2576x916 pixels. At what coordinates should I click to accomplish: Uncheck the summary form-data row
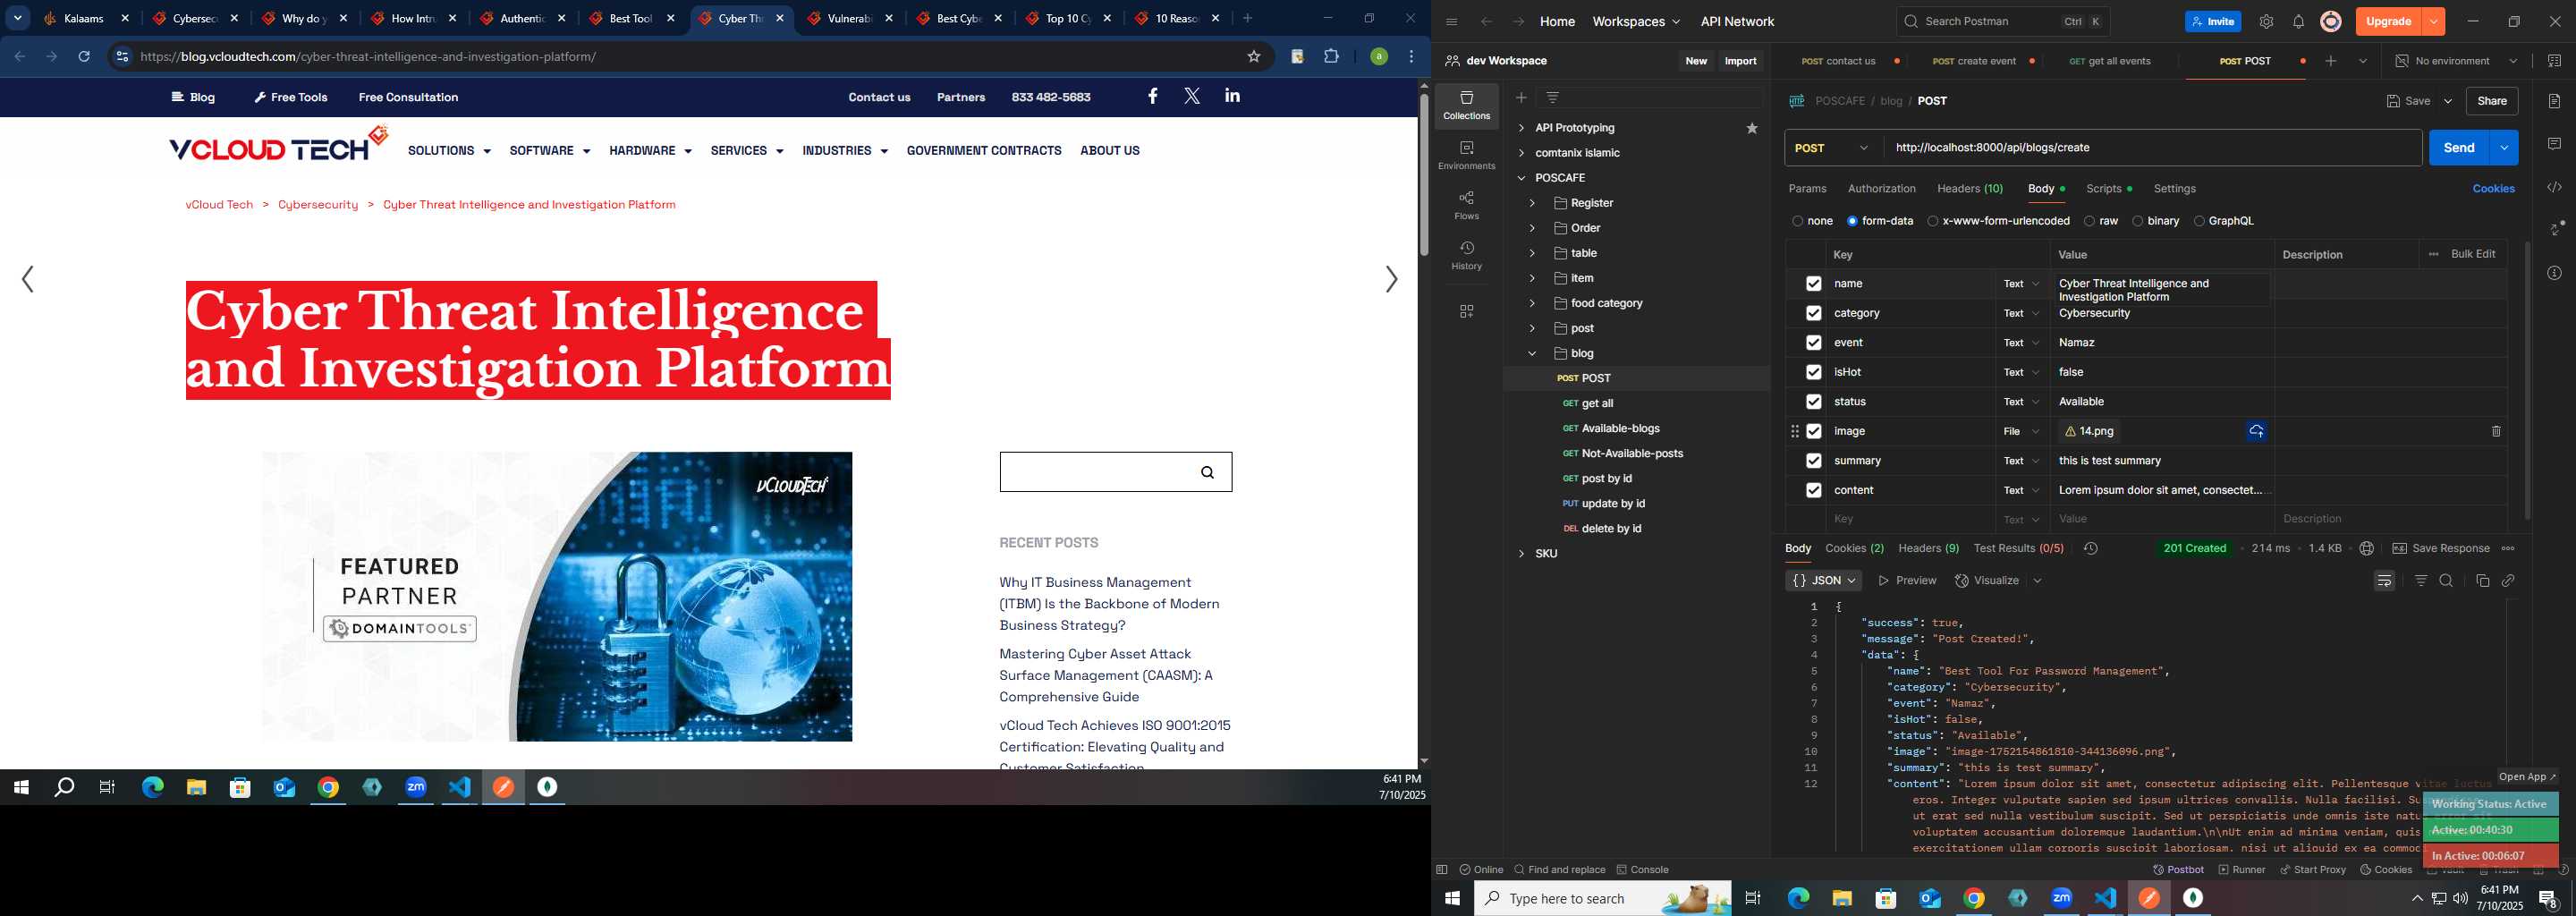[1813, 461]
